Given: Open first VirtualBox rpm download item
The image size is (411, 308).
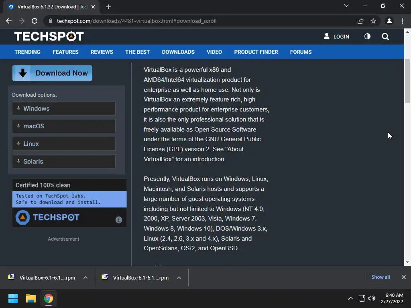Looking at the screenshot, I should pyautogui.click(x=42, y=278).
